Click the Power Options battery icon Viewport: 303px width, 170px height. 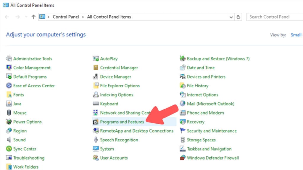(9, 122)
